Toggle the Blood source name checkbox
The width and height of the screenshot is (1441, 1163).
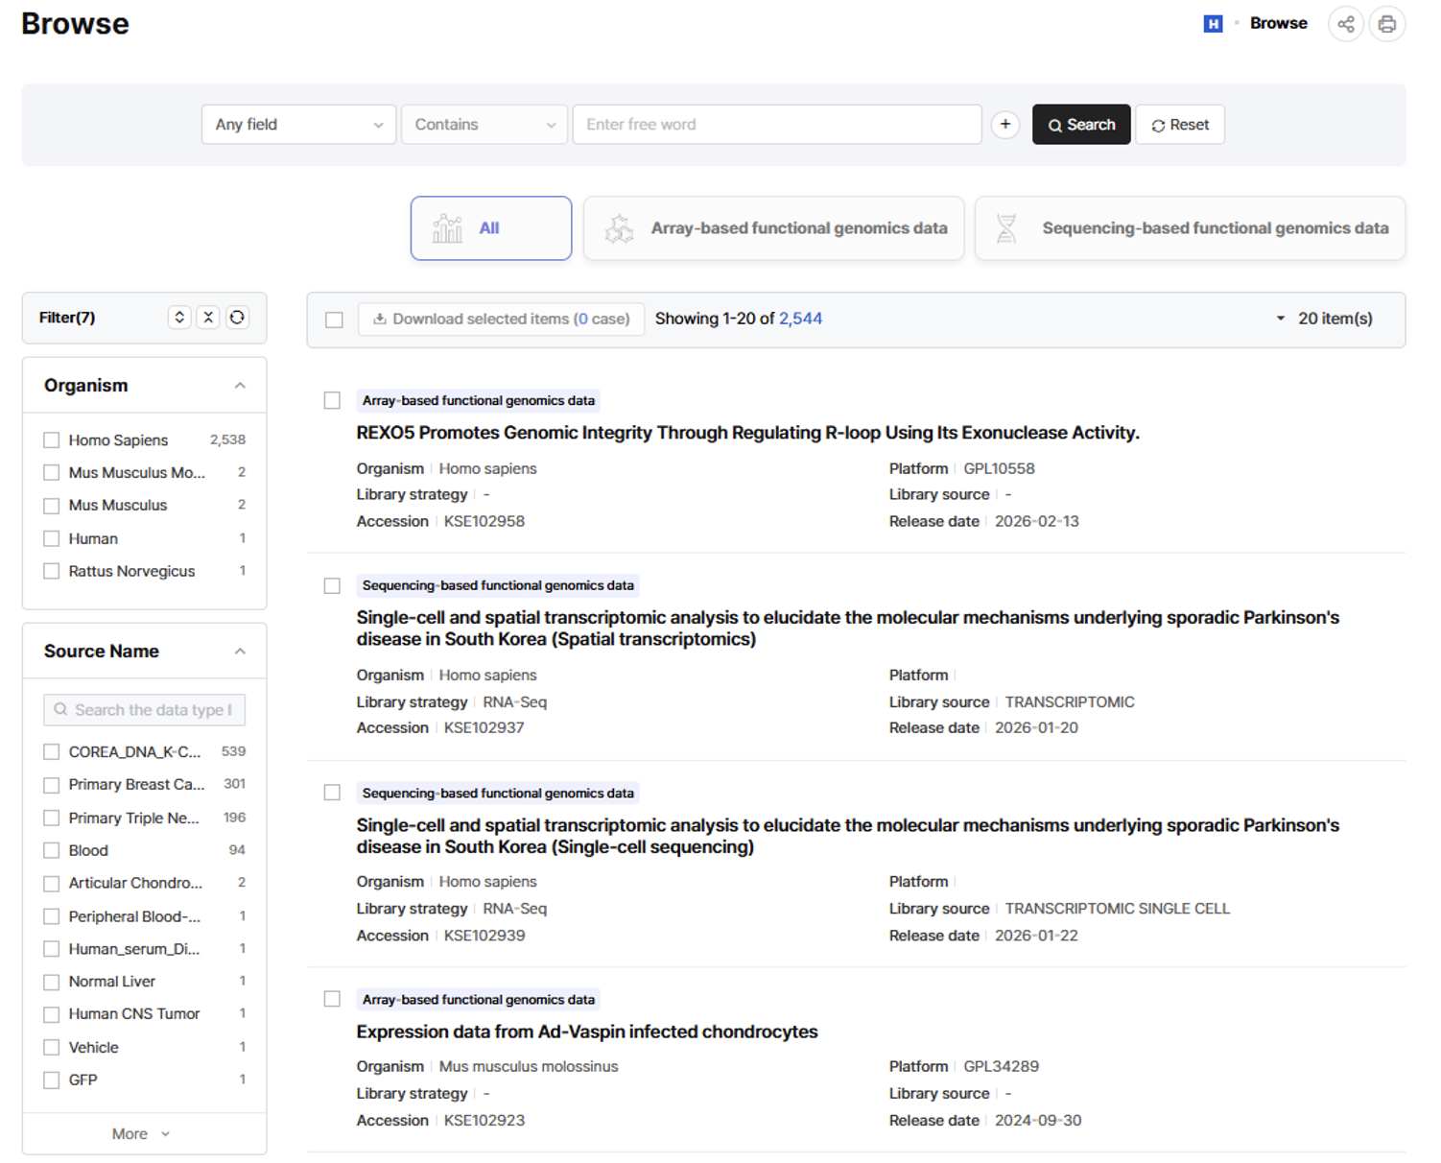[x=52, y=851]
